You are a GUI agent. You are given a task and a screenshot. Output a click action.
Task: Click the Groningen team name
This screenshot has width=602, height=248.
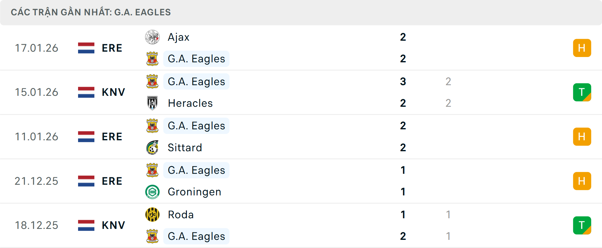(x=194, y=192)
